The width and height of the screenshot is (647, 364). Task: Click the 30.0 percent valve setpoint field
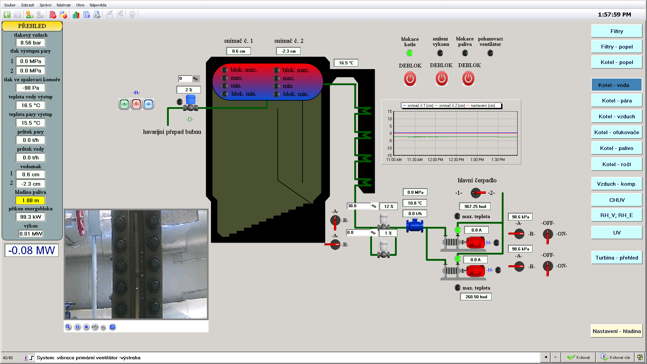point(358,206)
